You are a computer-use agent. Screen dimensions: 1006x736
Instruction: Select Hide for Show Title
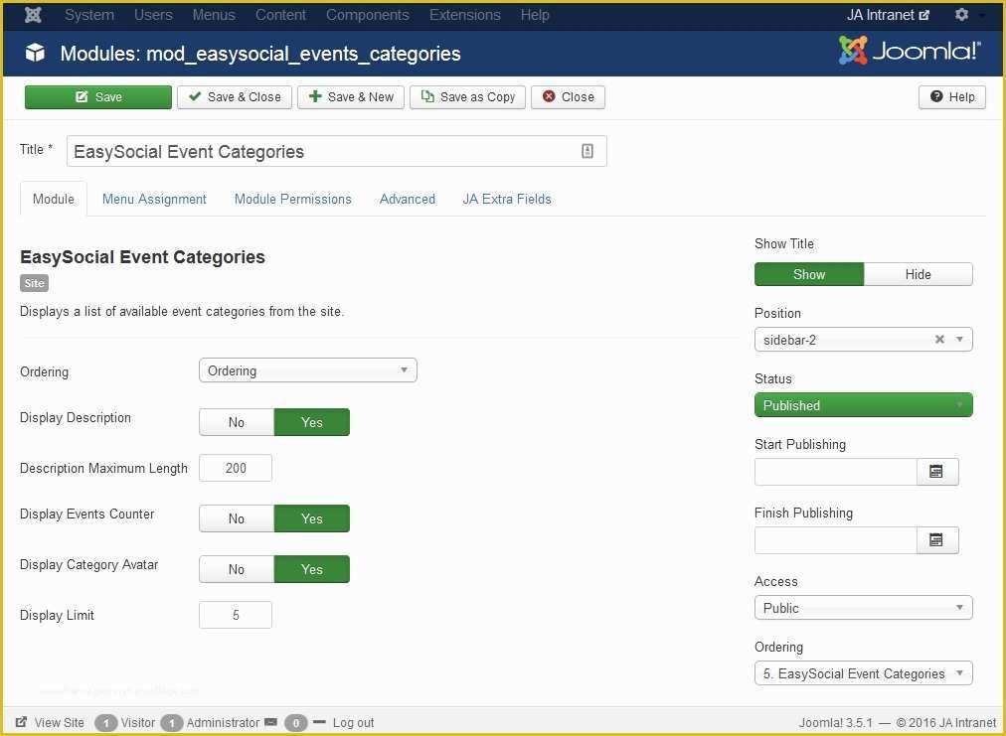point(918,274)
